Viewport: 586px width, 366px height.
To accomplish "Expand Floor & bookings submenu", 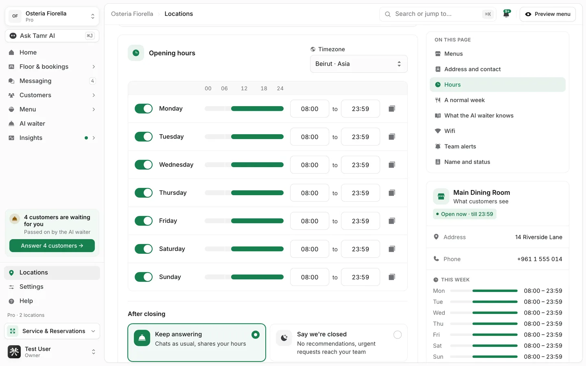I will (x=94, y=67).
